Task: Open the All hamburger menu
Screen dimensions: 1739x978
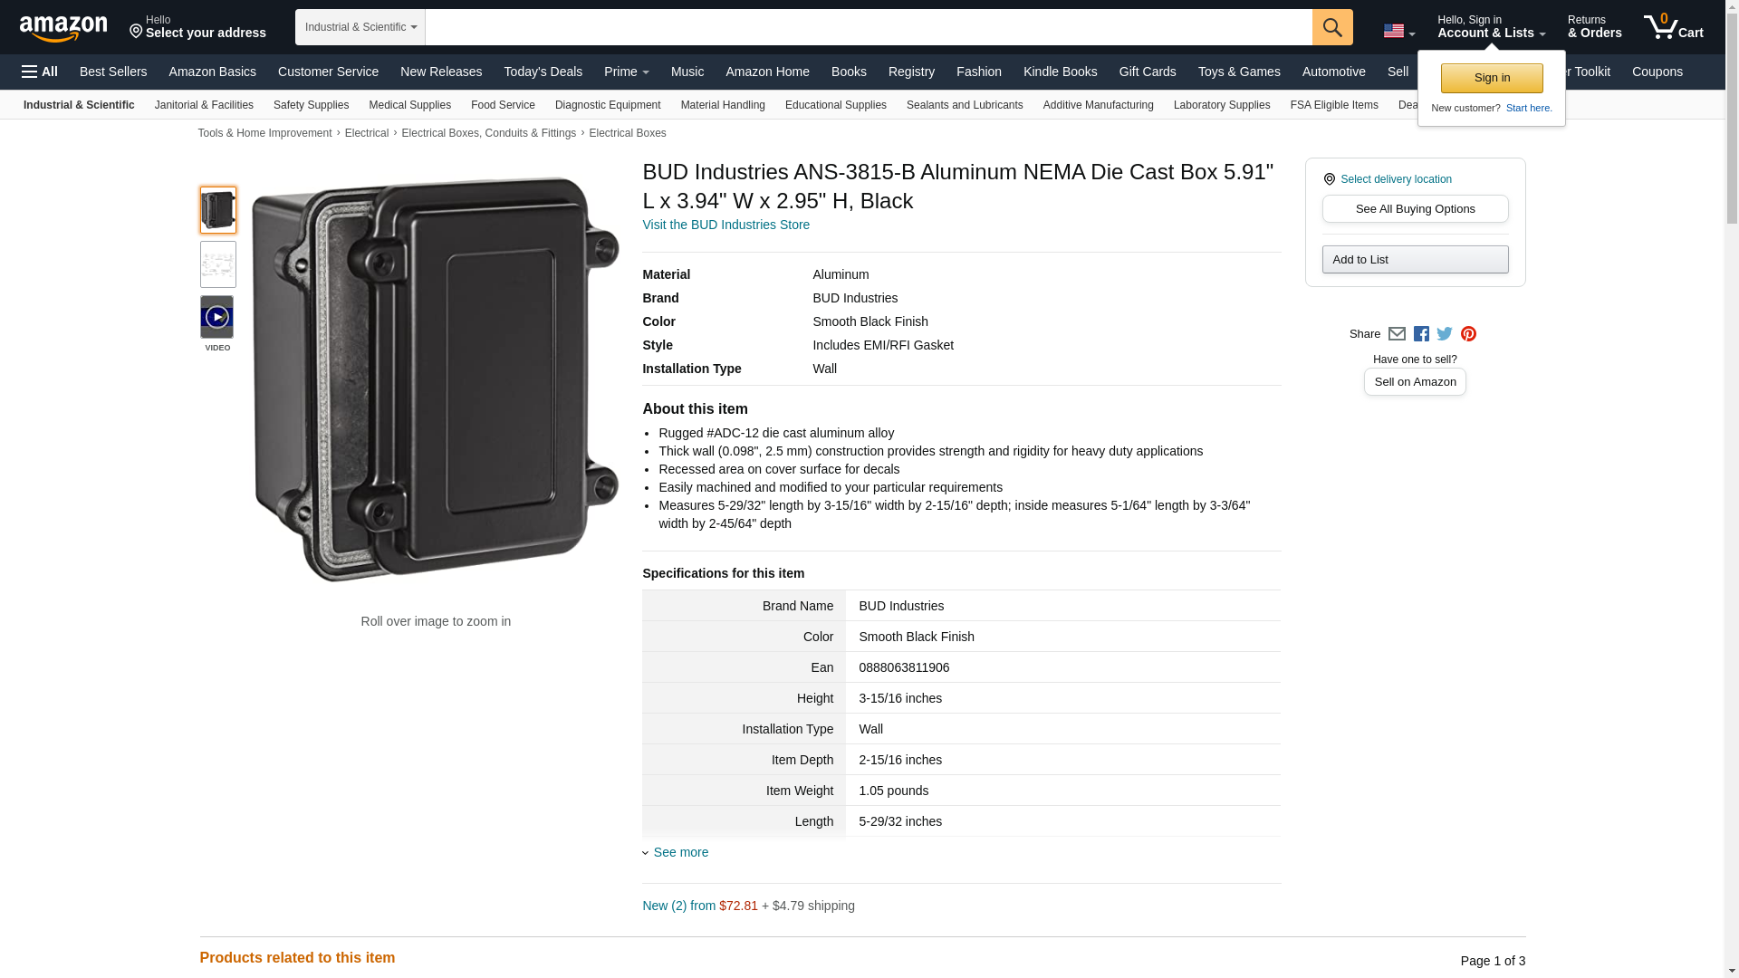Action: pos(40,72)
